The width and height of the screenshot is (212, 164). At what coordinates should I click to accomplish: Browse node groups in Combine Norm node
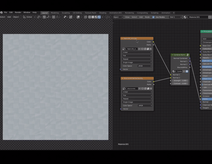coord(174,71)
